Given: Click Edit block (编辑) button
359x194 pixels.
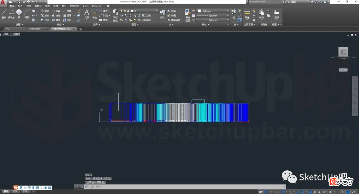Looking at the screenshot, I should click(x=172, y=16).
